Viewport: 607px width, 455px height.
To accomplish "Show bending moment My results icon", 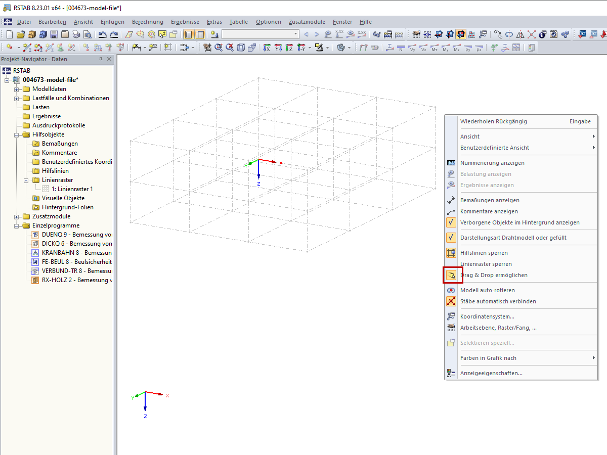I will click(446, 48).
